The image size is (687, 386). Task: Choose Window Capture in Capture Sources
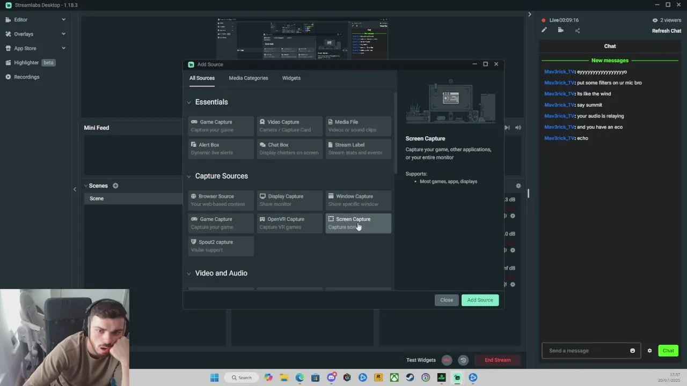[x=358, y=200]
